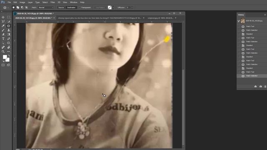The height and width of the screenshot is (150, 267).
Task: Open the Patch mode Normal dropdown
Action: [45, 7]
